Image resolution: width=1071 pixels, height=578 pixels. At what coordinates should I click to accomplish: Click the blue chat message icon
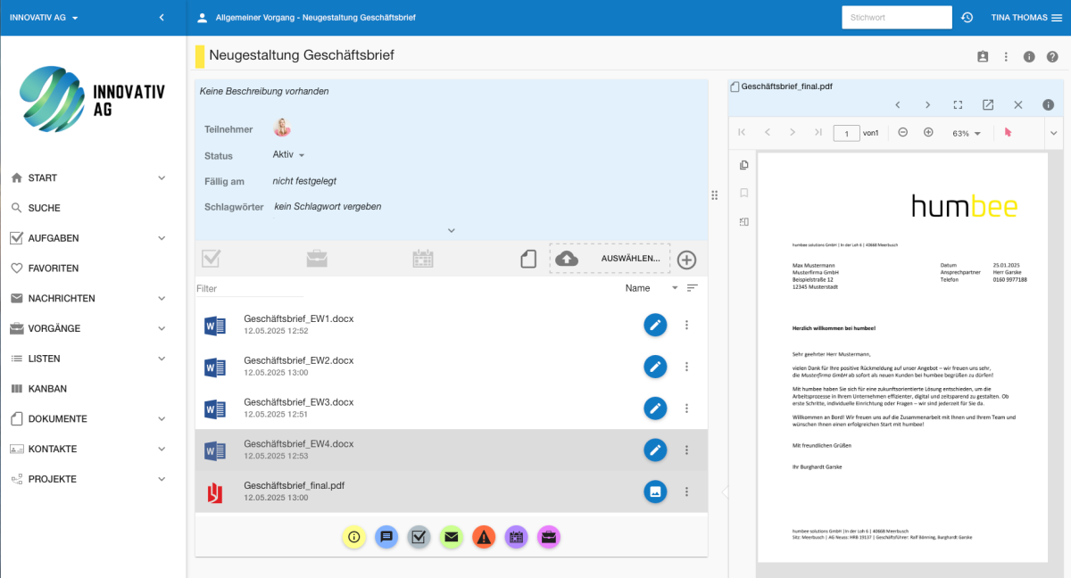point(386,537)
